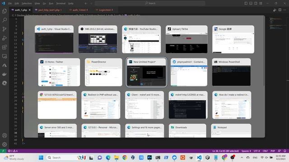Open notifications bell in status bar
This screenshot has height=162, width=289.
285,151
